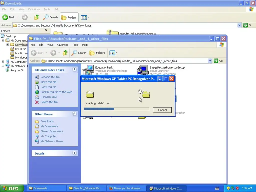Click Publish this file to the Web
The image size is (256, 192).
tap(56, 92)
